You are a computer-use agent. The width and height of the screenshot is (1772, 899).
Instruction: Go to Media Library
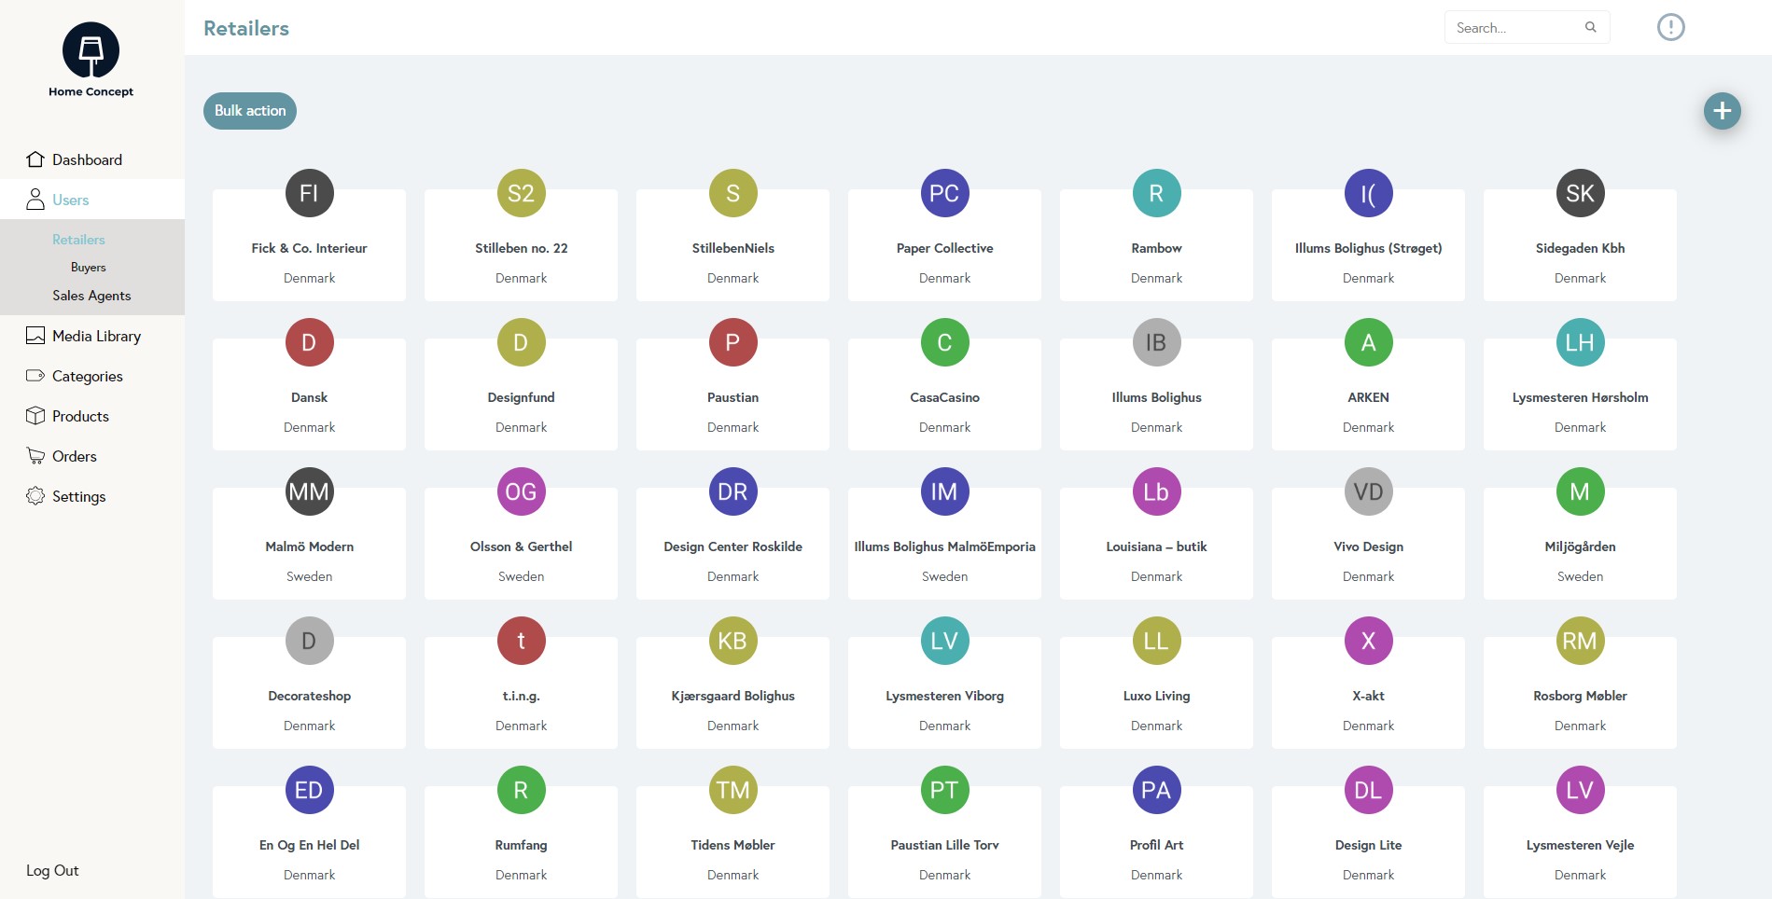pyautogui.click(x=92, y=336)
